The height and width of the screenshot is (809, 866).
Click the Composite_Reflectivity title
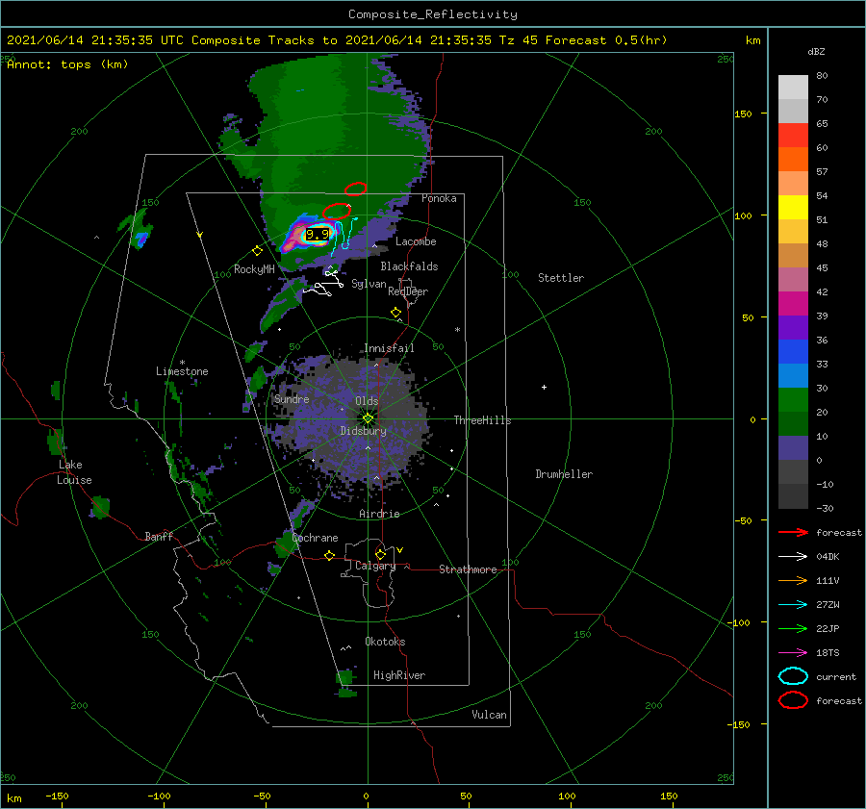432,14
